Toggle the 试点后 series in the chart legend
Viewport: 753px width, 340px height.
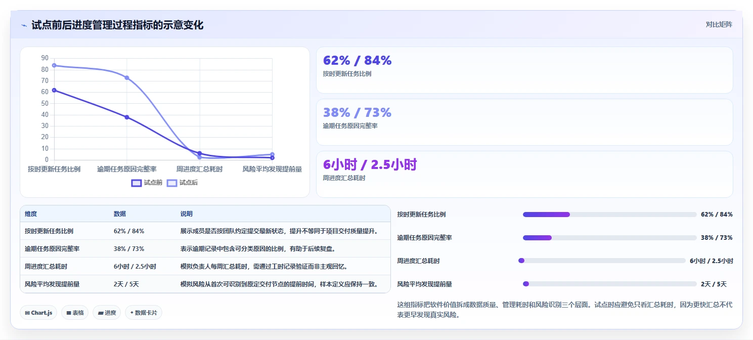click(182, 183)
